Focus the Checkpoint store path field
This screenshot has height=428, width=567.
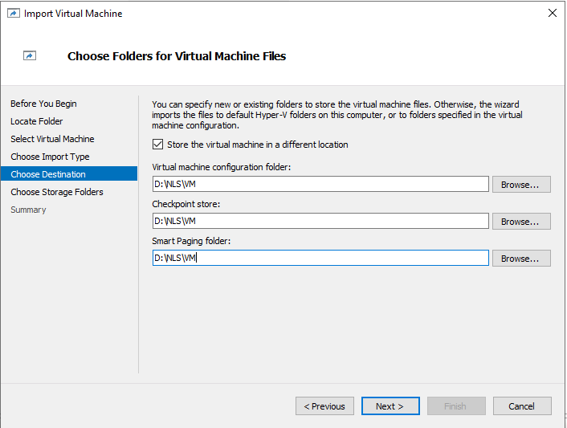coord(320,222)
